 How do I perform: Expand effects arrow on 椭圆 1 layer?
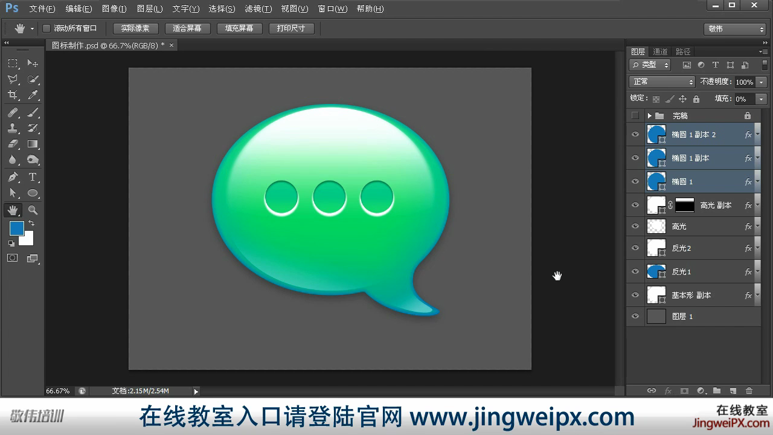point(757,182)
